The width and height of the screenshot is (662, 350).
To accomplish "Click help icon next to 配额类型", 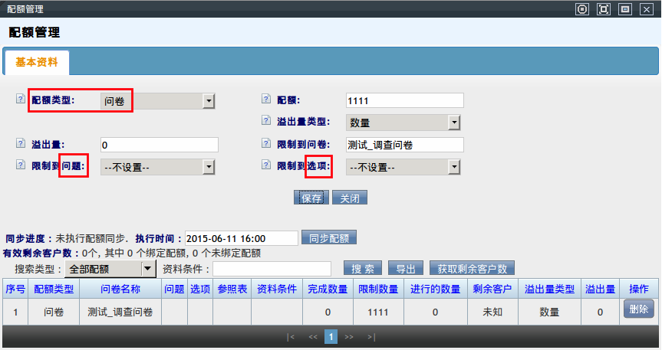I will (x=20, y=100).
